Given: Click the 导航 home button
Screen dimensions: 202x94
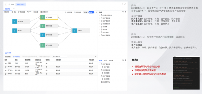Looking at the screenshot, I should pos(11,5).
